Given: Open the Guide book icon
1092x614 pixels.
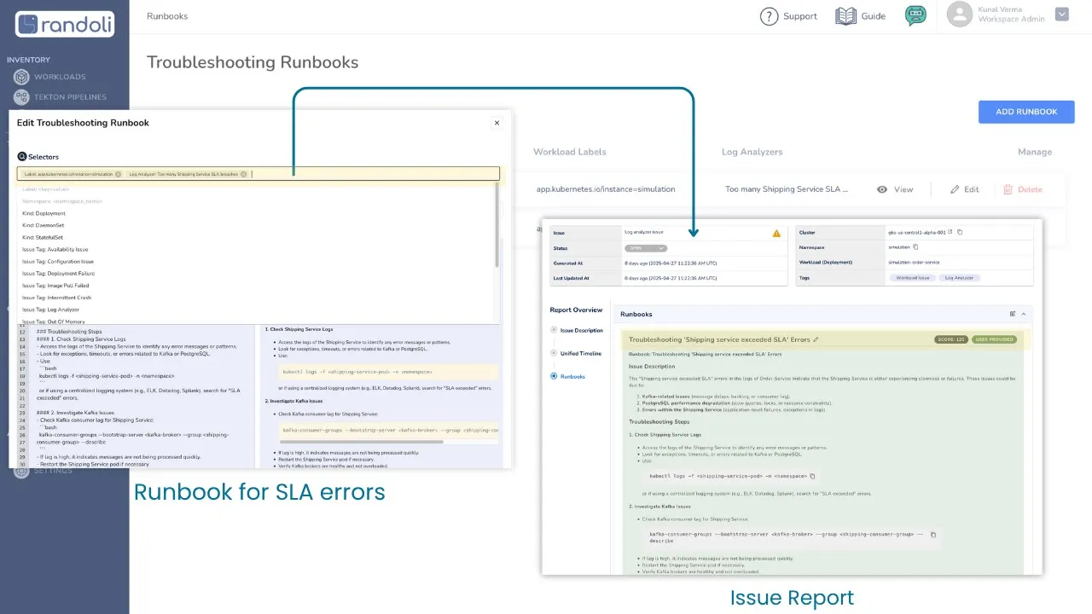Looking at the screenshot, I should pos(845,16).
